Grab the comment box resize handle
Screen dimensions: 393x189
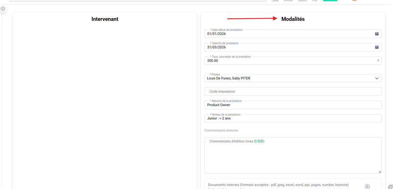380,172
